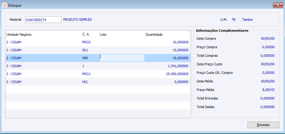Click the quantity 19,000000
Image resolution: width=285 pixels, height=134 pixels.
(x=180, y=58)
